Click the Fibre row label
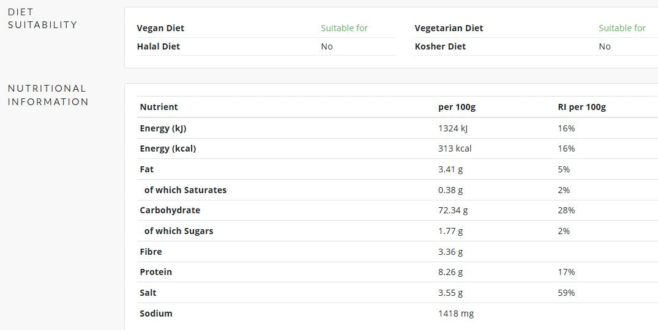The image size is (658, 330). point(151,252)
